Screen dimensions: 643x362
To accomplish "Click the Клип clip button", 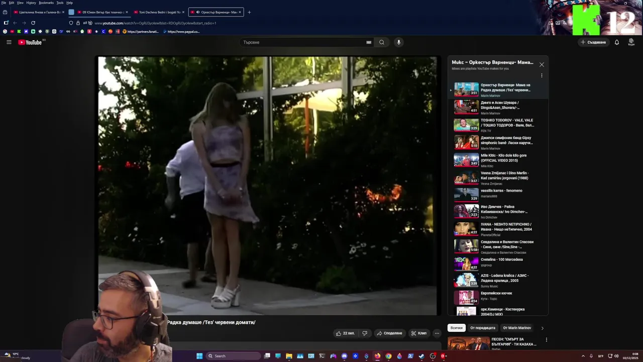I will (x=419, y=333).
